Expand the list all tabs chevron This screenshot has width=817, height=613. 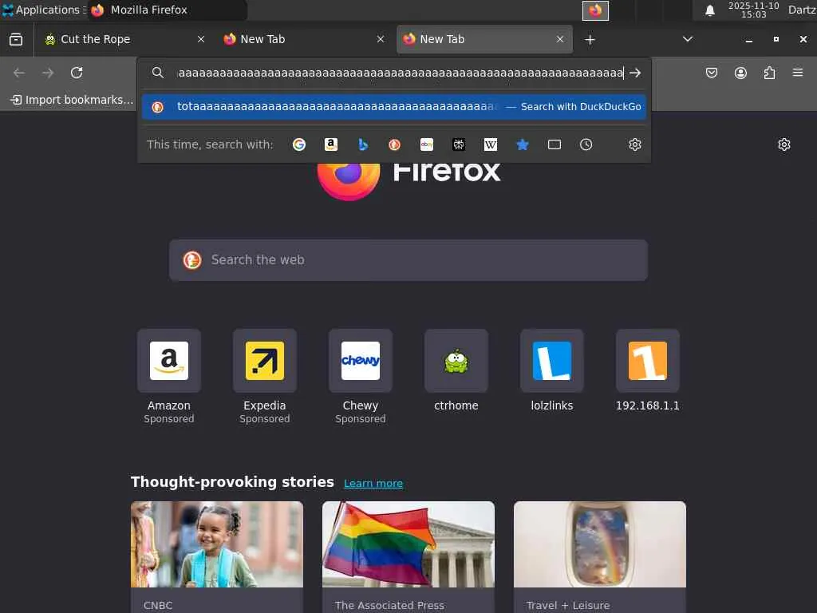click(x=688, y=39)
